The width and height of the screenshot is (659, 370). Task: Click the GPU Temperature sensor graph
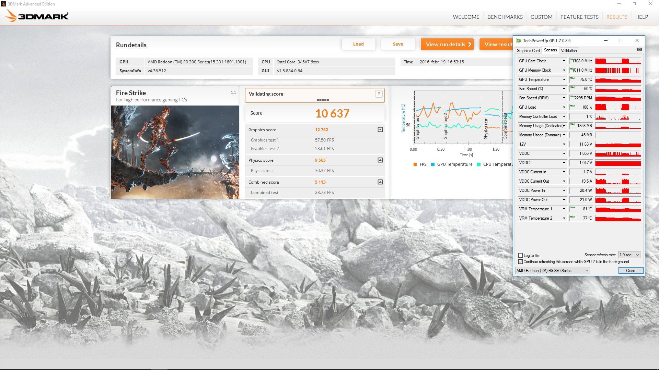click(618, 79)
